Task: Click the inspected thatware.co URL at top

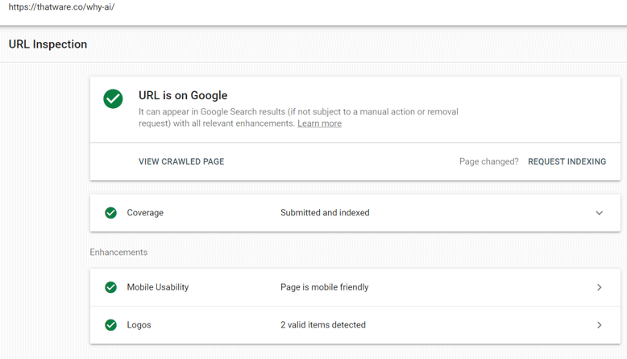Action: (x=61, y=8)
